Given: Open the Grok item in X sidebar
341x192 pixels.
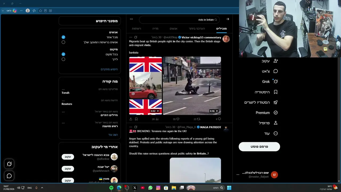Looking at the screenshot, I should tap(270, 82).
